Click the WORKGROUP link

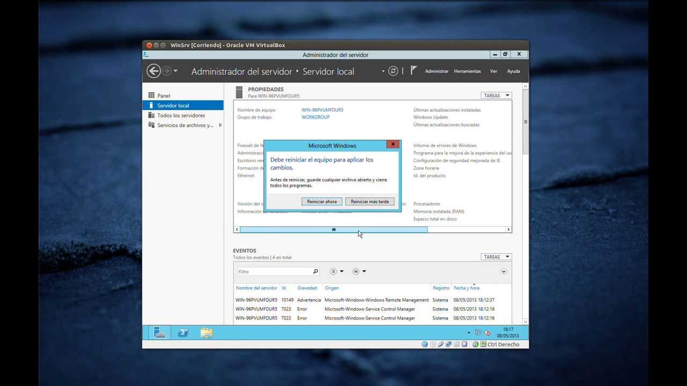click(316, 117)
